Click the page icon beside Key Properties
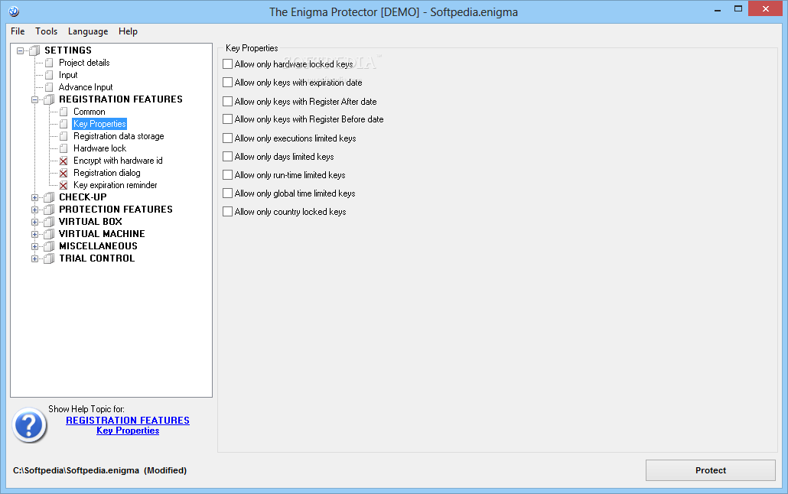The height and width of the screenshot is (494, 788). [x=63, y=124]
